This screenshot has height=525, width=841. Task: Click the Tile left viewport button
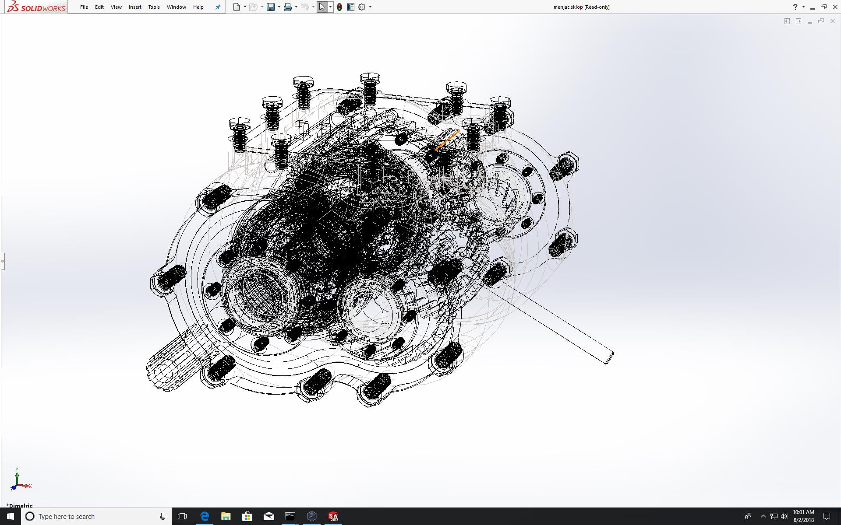click(787, 21)
